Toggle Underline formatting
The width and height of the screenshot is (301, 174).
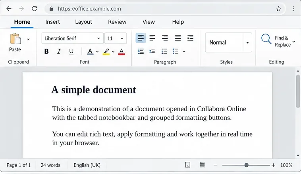click(x=71, y=51)
